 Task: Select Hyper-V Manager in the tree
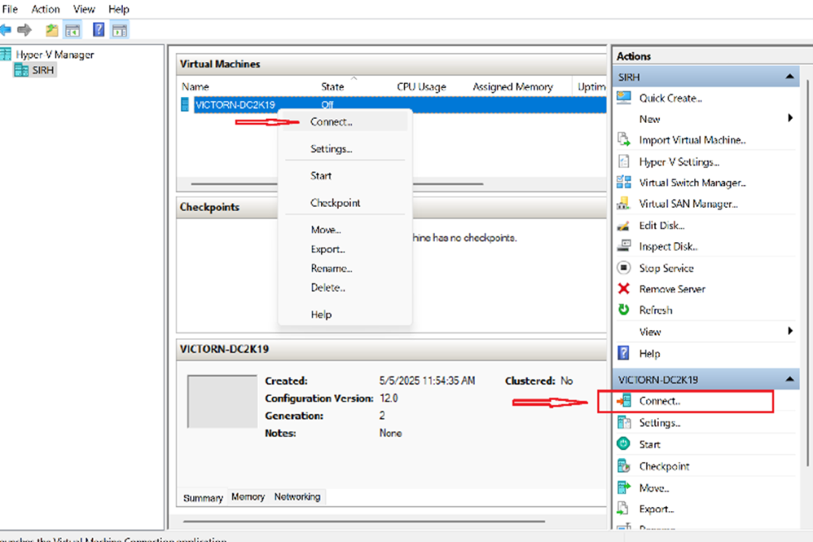coord(55,55)
